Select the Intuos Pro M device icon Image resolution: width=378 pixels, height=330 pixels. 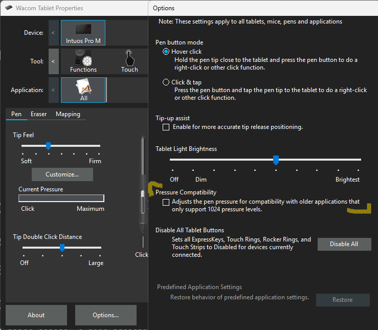click(83, 33)
